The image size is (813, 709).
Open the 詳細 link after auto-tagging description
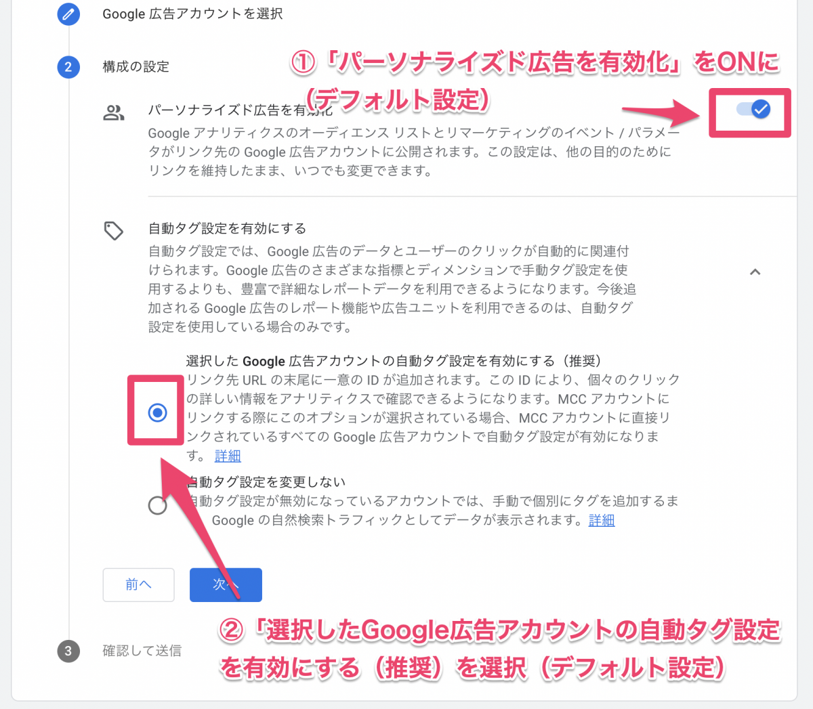tap(228, 456)
